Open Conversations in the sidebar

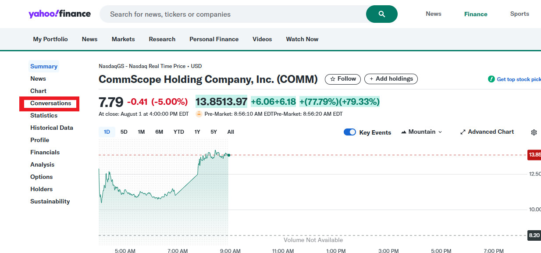click(x=50, y=103)
